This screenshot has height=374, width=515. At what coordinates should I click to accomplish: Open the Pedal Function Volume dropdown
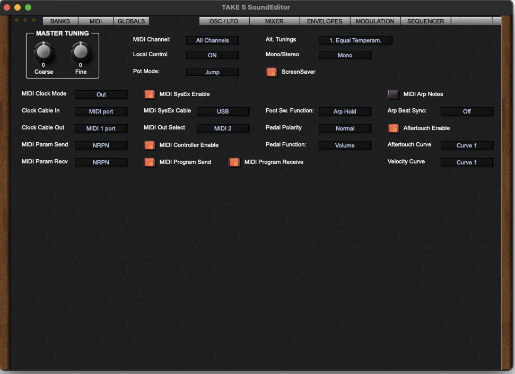pyautogui.click(x=345, y=145)
